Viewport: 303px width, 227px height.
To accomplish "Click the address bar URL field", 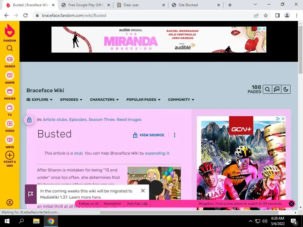I will point(143,15).
